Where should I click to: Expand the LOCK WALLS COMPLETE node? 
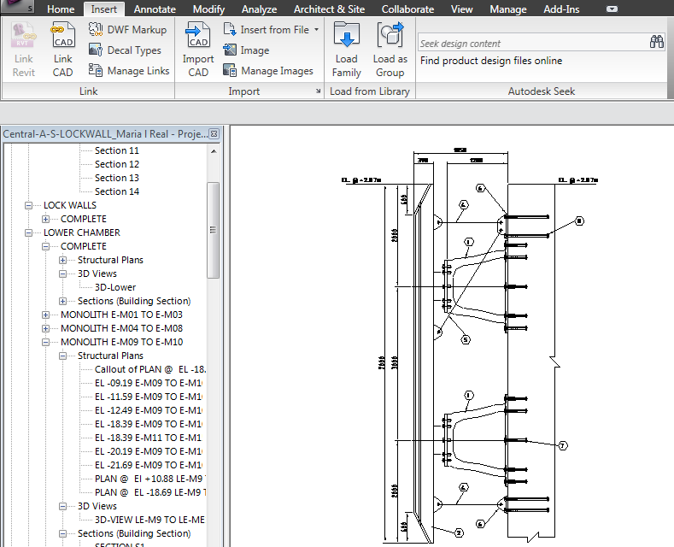(x=45, y=219)
